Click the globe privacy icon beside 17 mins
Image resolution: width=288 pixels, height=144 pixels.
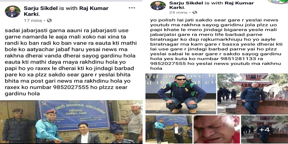[x=49, y=21]
